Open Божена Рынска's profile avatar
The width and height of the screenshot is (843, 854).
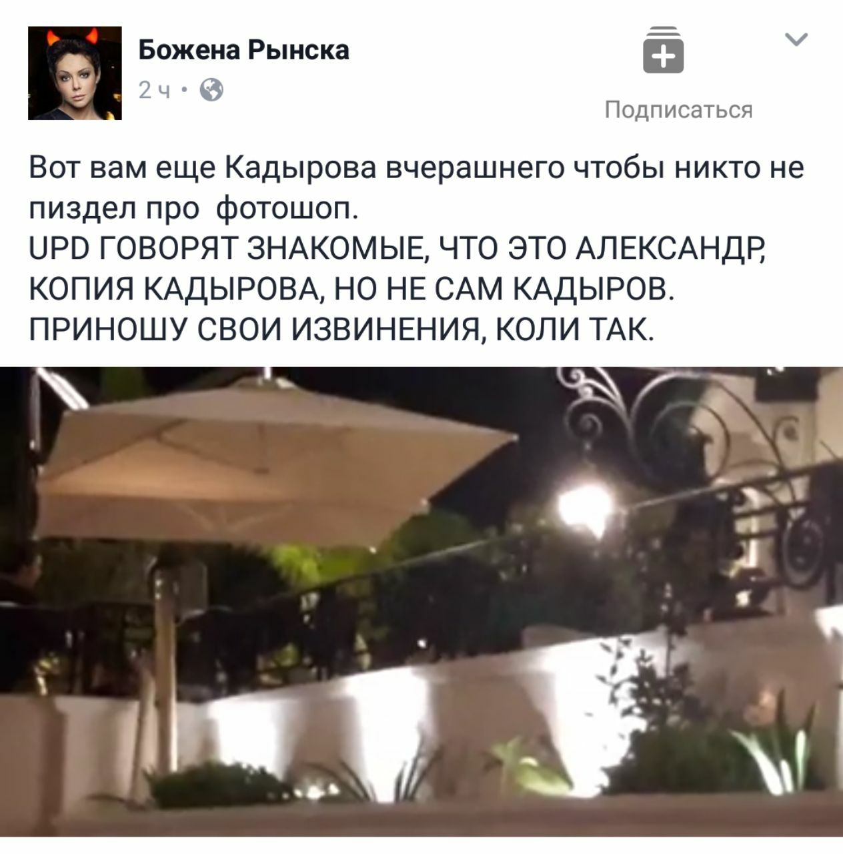pyautogui.click(x=75, y=73)
